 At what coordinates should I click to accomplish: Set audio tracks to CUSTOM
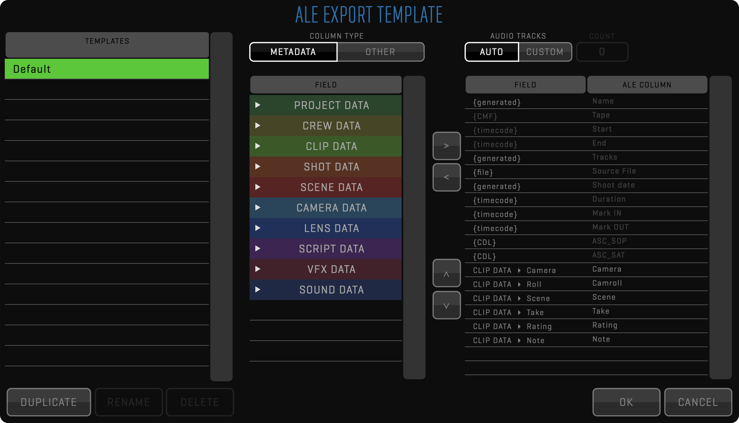point(545,52)
